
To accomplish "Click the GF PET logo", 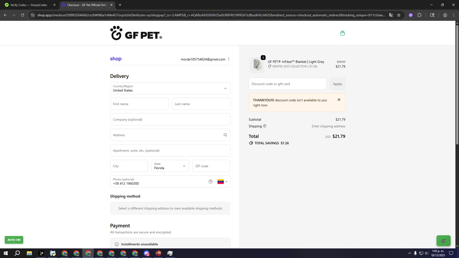I will coord(136,33).
